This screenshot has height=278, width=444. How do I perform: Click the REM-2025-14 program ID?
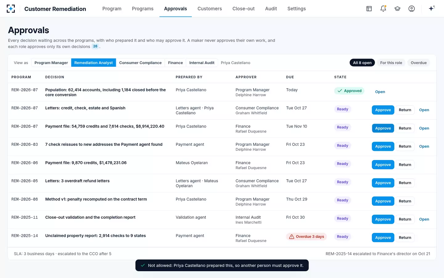tap(25, 236)
